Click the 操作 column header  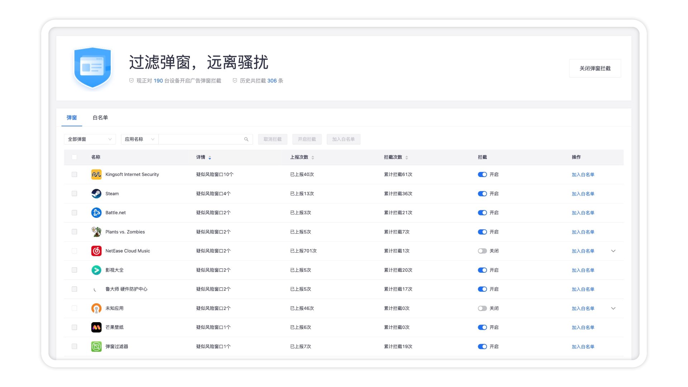pos(576,157)
